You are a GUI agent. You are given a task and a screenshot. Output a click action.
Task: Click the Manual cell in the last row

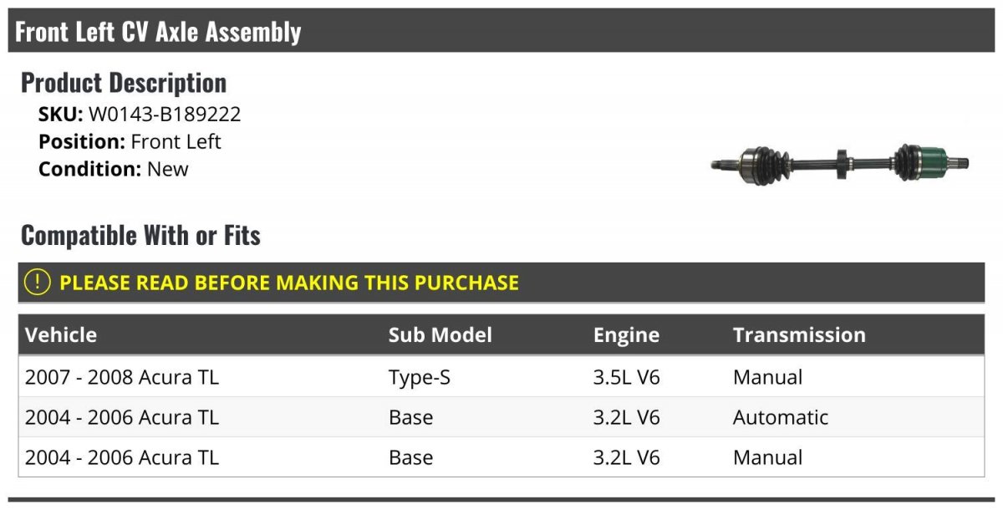pos(767,457)
